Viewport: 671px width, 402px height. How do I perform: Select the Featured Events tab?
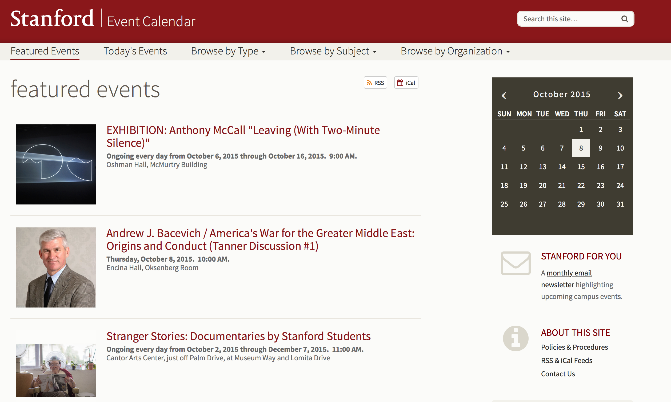coord(45,51)
